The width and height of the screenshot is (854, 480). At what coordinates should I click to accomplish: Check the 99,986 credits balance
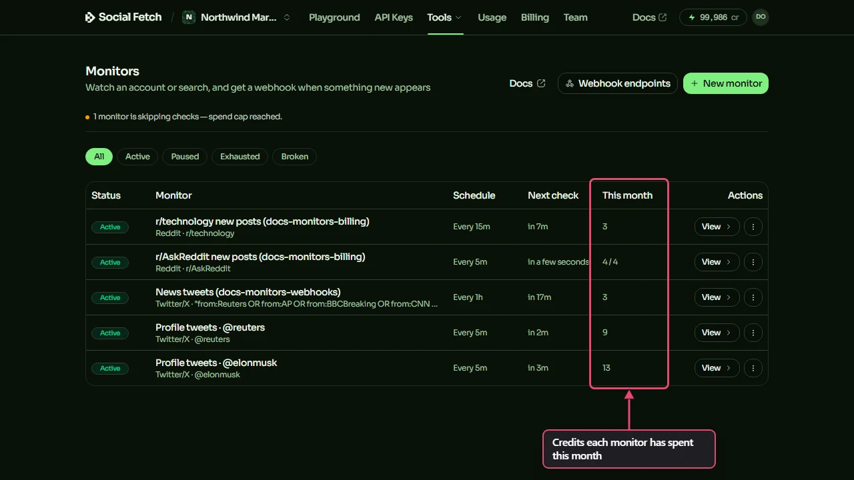click(x=713, y=17)
